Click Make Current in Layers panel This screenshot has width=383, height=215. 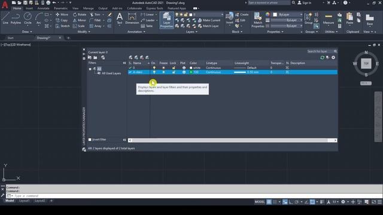[x=209, y=20]
